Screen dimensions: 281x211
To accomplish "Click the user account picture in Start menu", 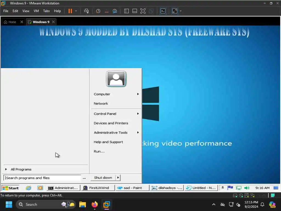I will (x=116, y=79).
